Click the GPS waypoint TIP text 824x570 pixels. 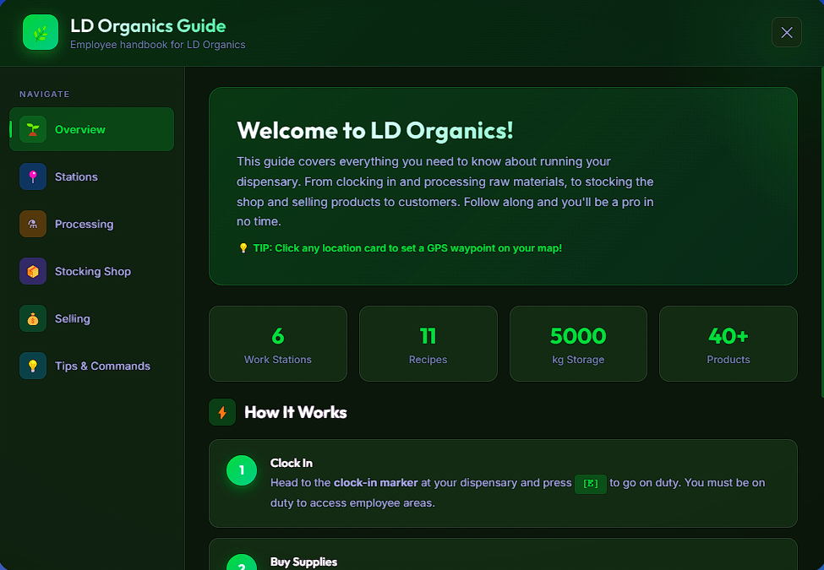pos(407,247)
